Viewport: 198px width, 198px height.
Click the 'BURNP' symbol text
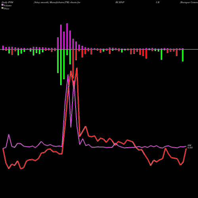point(120,2)
